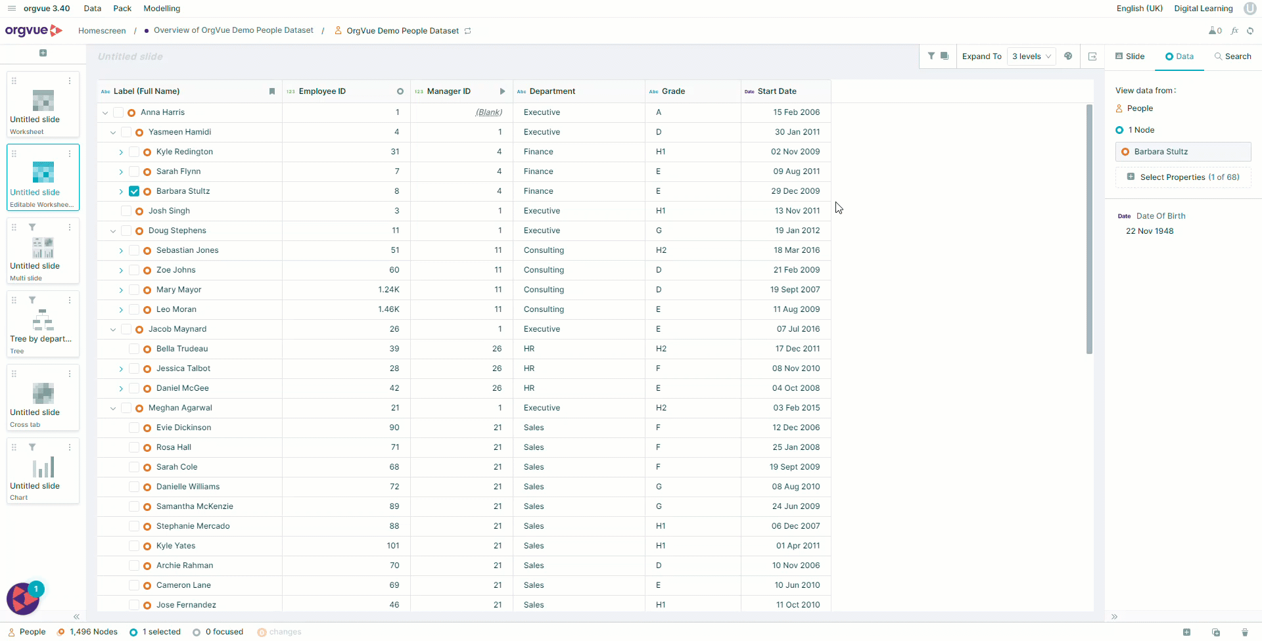Click the vertical scrollbar of the worksheet
Screen dimensions: 1262x641
(1089, 229)
